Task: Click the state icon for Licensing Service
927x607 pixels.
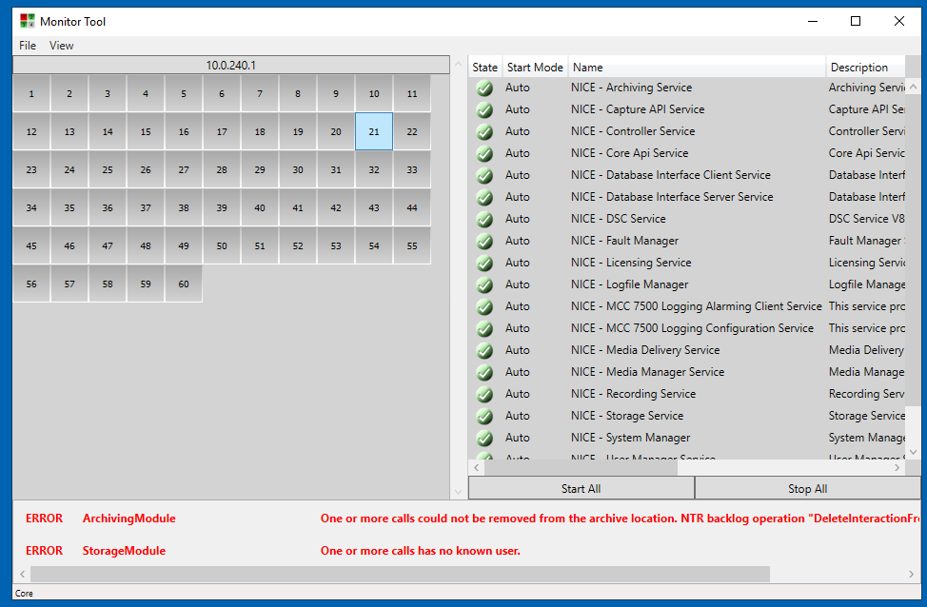Action: [484, 263]
